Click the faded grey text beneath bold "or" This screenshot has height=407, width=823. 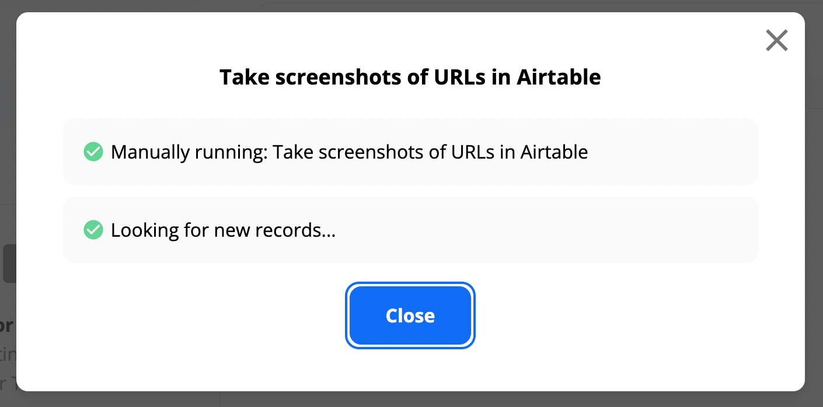(8, 355)
